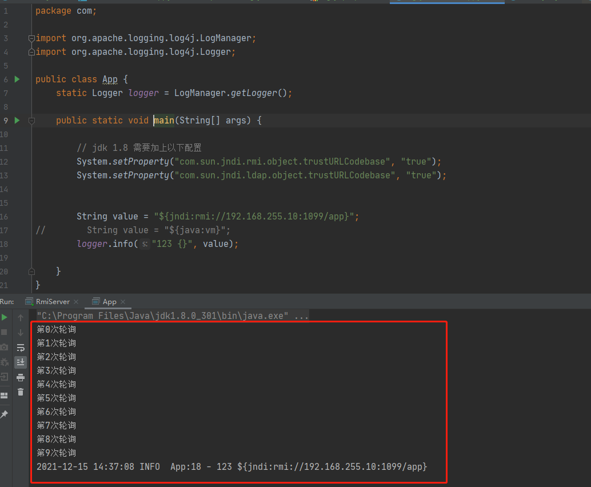591x487 pixels.
Task: Collapse the main method fold at line 9
Action: (x=31, y=121)
